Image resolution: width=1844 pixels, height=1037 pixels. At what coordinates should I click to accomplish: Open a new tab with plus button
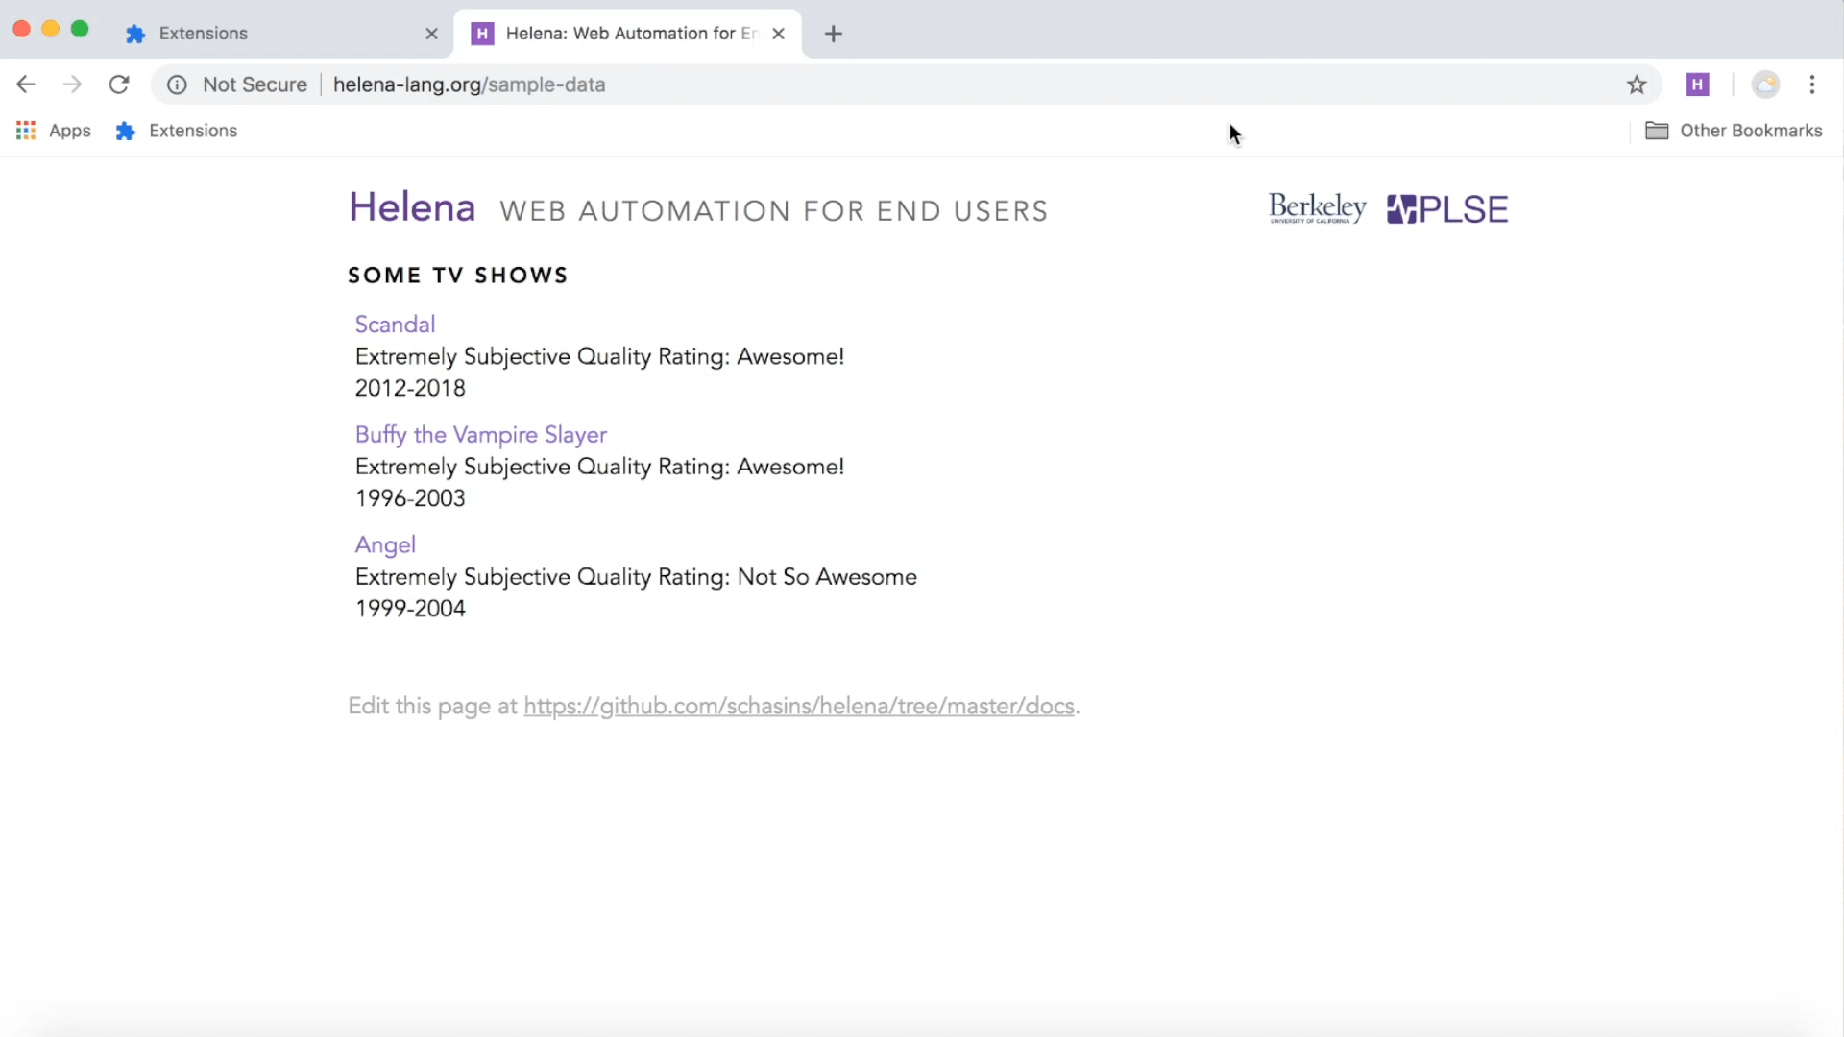click(x=834, y=34)
